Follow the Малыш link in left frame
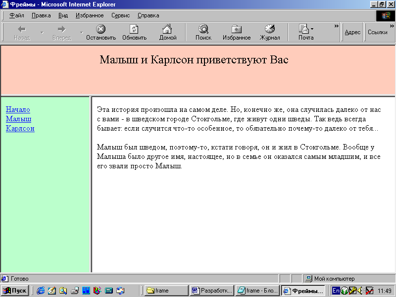The height and width of the screenshot is (297, 396). 19,119
